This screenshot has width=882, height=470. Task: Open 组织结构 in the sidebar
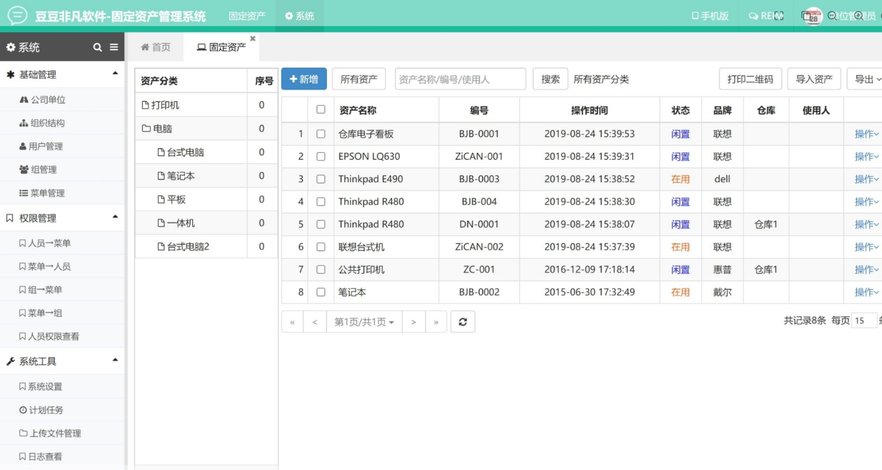[x=42, y=123]
